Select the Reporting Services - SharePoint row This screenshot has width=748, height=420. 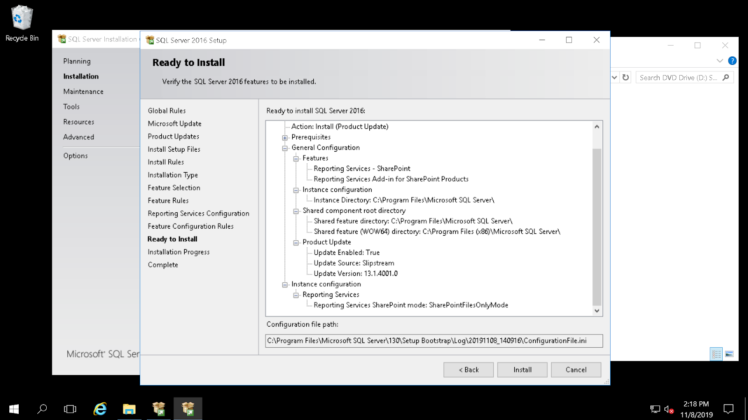coord(362,168)
